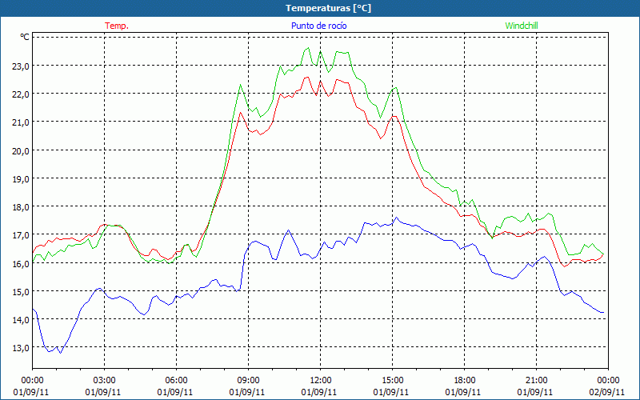Select the blue 'Punto de rocío' legend label
The width and height of the screenshot is (640, 400).
pyautogui.click(x=318, y=26)
